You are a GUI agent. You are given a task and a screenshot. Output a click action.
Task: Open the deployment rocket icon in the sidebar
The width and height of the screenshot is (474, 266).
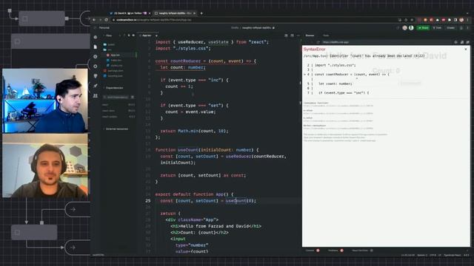point(96,86)
